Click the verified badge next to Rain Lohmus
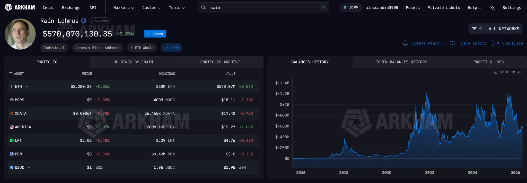 point(84,21)
